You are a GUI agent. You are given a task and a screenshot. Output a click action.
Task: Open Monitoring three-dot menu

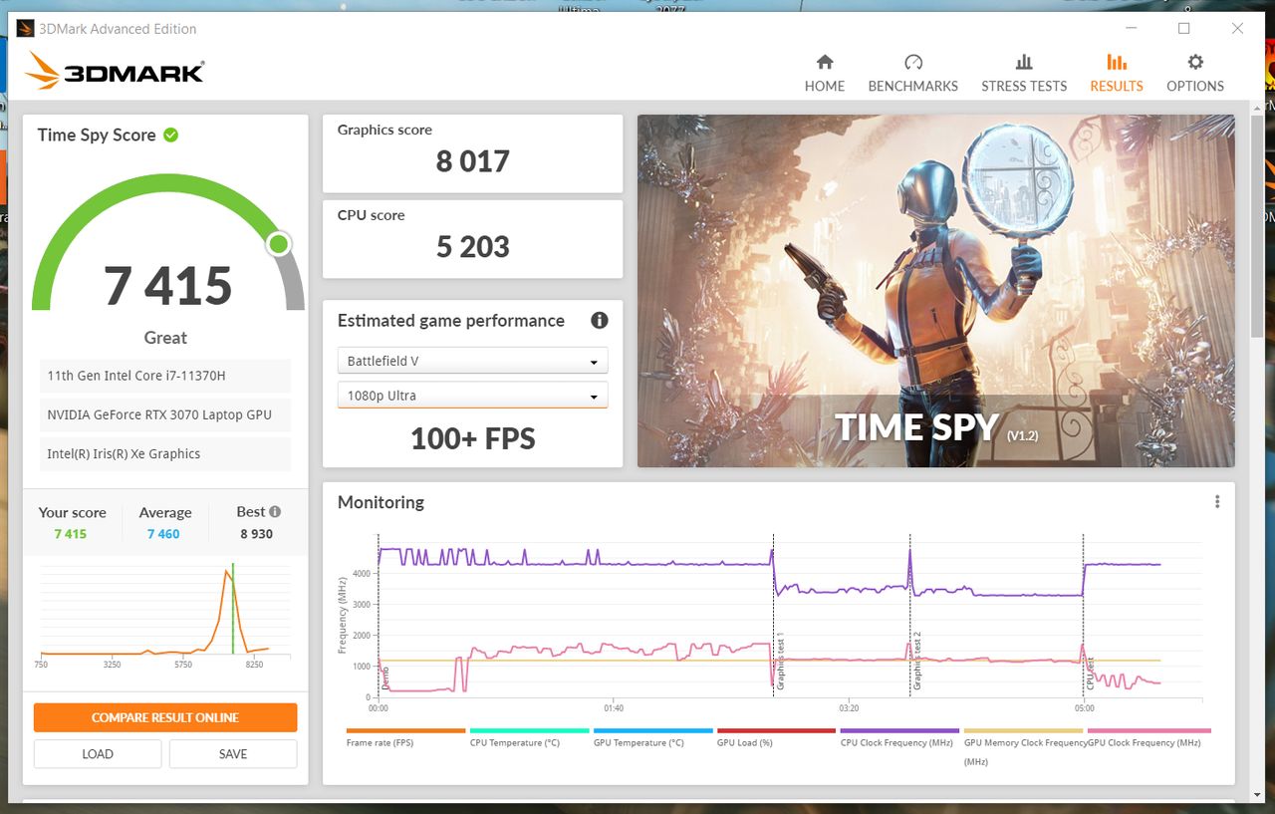[x=1217, y=502]
